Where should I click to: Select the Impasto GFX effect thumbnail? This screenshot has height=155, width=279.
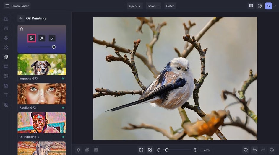point(42,65)
